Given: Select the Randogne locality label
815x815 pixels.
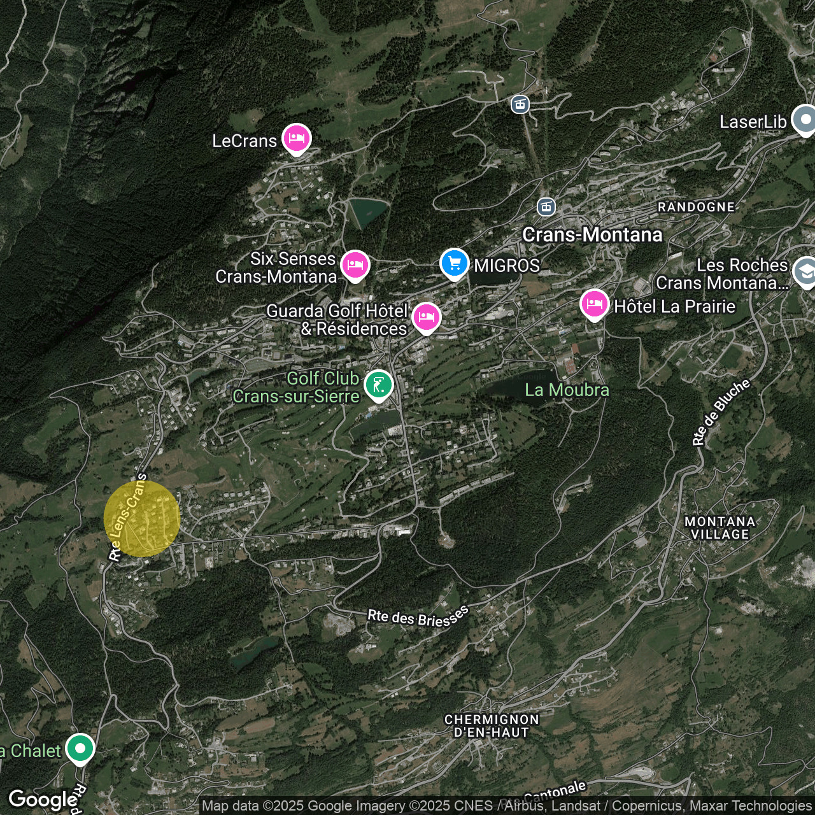Looking at the screenshot, I should [696, 207].
